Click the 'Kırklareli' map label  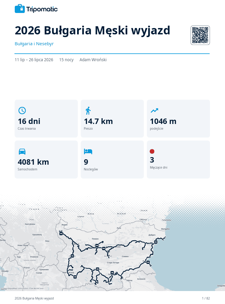(x=141, y=279)
